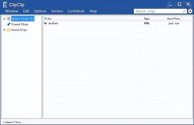The height and width of the screenshot is (125, 194).
Task: Open the Edit menu
Action: coord(26,11)
